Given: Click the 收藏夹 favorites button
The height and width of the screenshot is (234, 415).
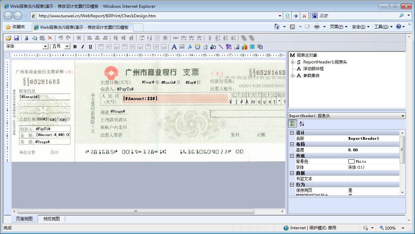Looking at the screenshot, I should coord(15,27).
